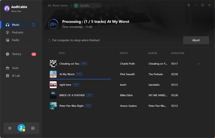The height and width of the screenshot is (138, 215).
Task: Select the right here track title
Action: [x=65, y=85]
